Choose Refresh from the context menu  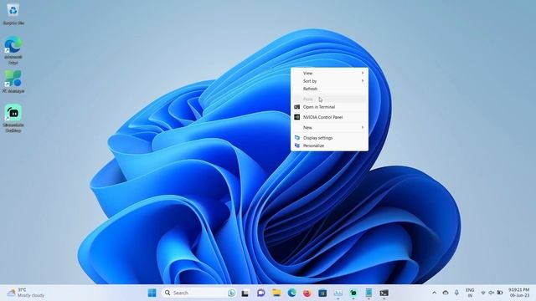pyautogui.click(x=329, y=89)
